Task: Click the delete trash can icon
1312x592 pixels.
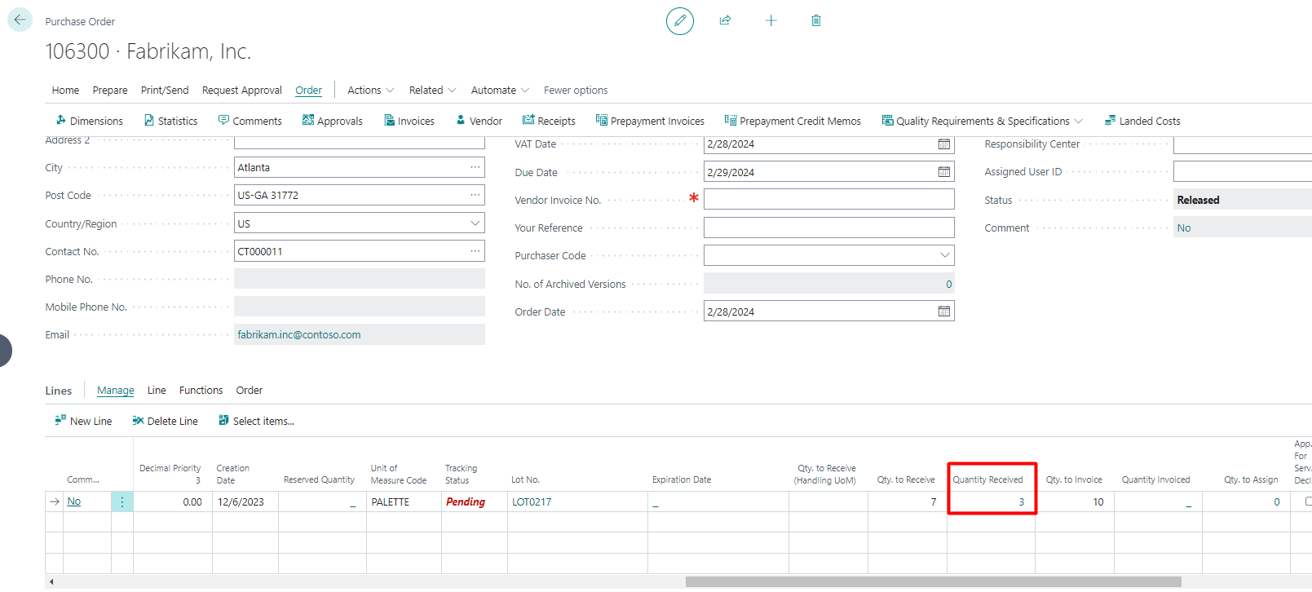Action: [815, 20]
